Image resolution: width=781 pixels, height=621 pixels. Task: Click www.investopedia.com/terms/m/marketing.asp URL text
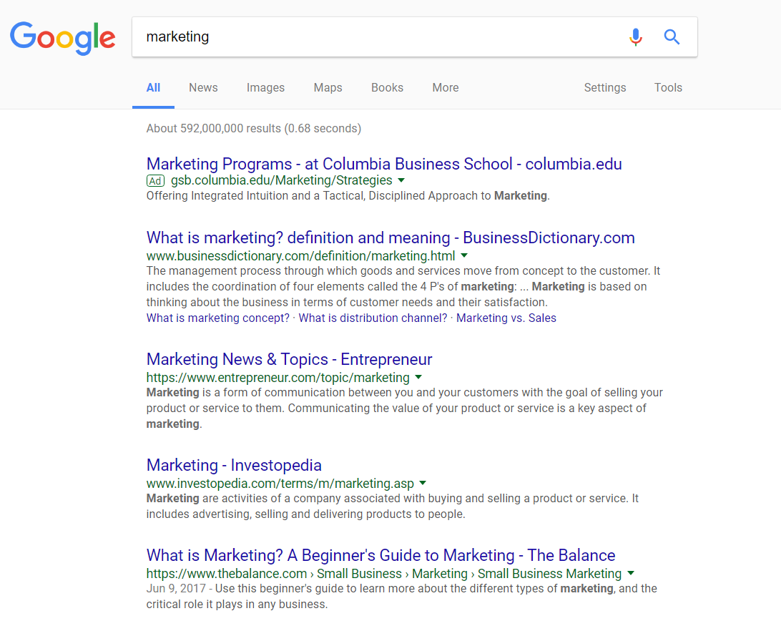click(x=280, y=483)
